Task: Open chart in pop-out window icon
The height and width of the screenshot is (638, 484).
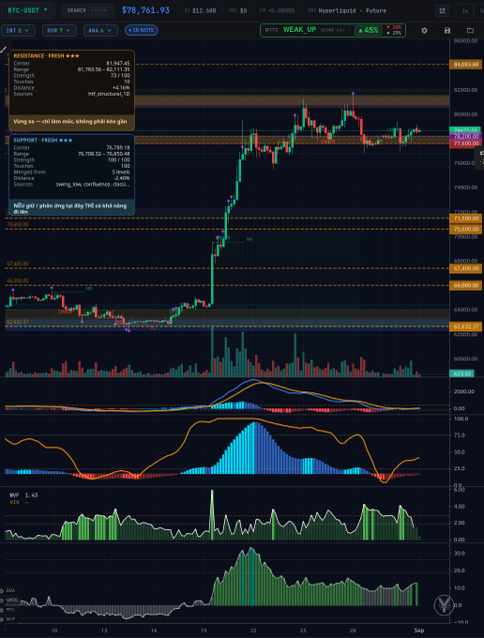Action: pos(442,11)
